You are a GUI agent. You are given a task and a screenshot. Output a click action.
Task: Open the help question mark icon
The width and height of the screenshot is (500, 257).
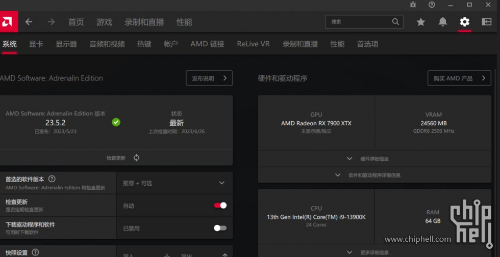coord(432,5)
